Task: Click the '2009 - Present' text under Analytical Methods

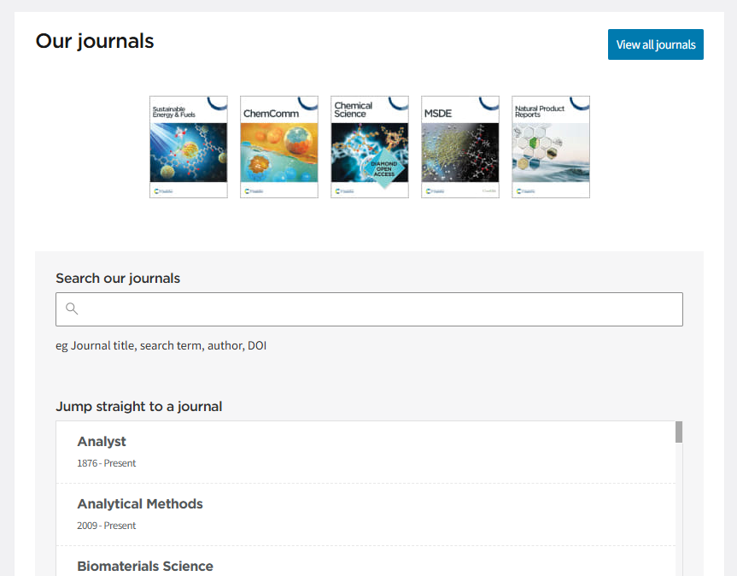Action: coord(106,526)
